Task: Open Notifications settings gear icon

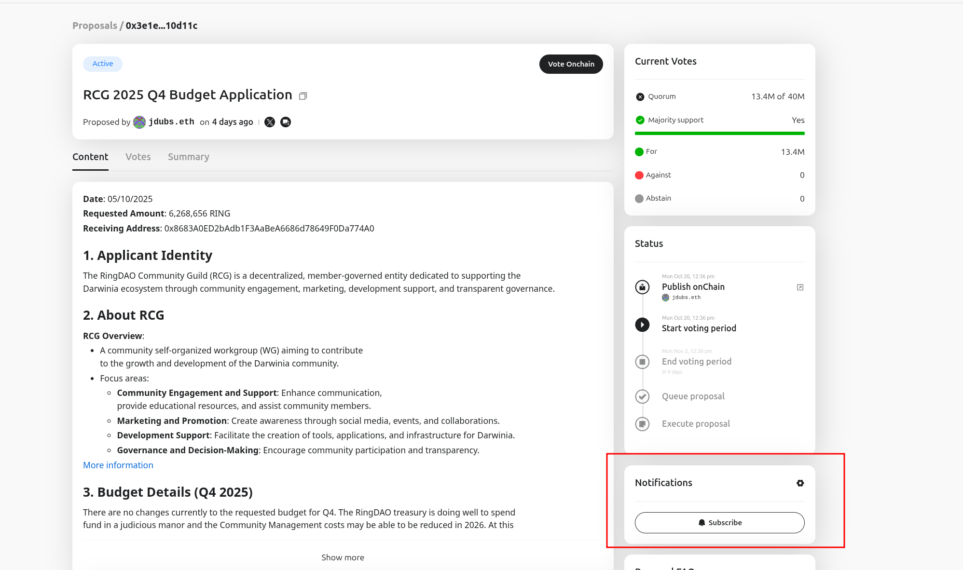Action: click(800, 483)
